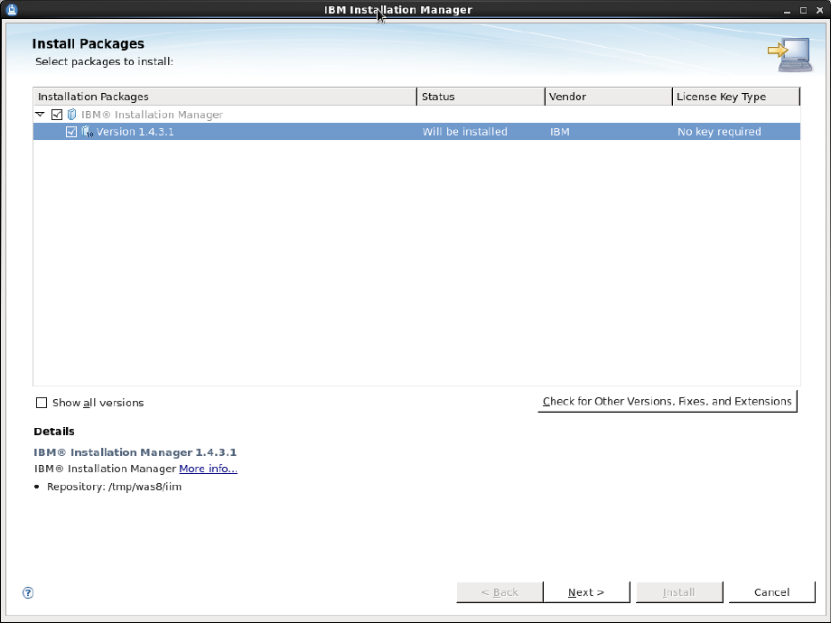This screenshot has width=831, height=623.
Task: Click the disabled Back button
Action: [x=500, y=592]
